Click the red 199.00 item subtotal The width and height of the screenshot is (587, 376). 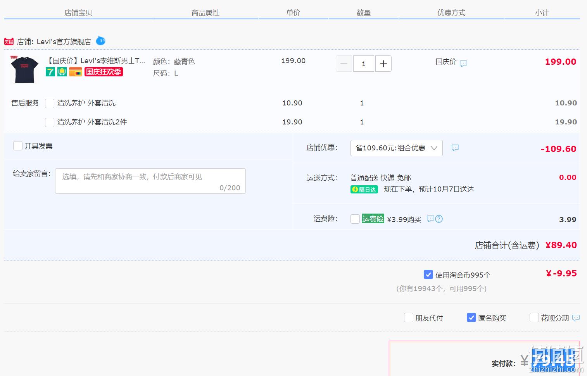[561, 62]
